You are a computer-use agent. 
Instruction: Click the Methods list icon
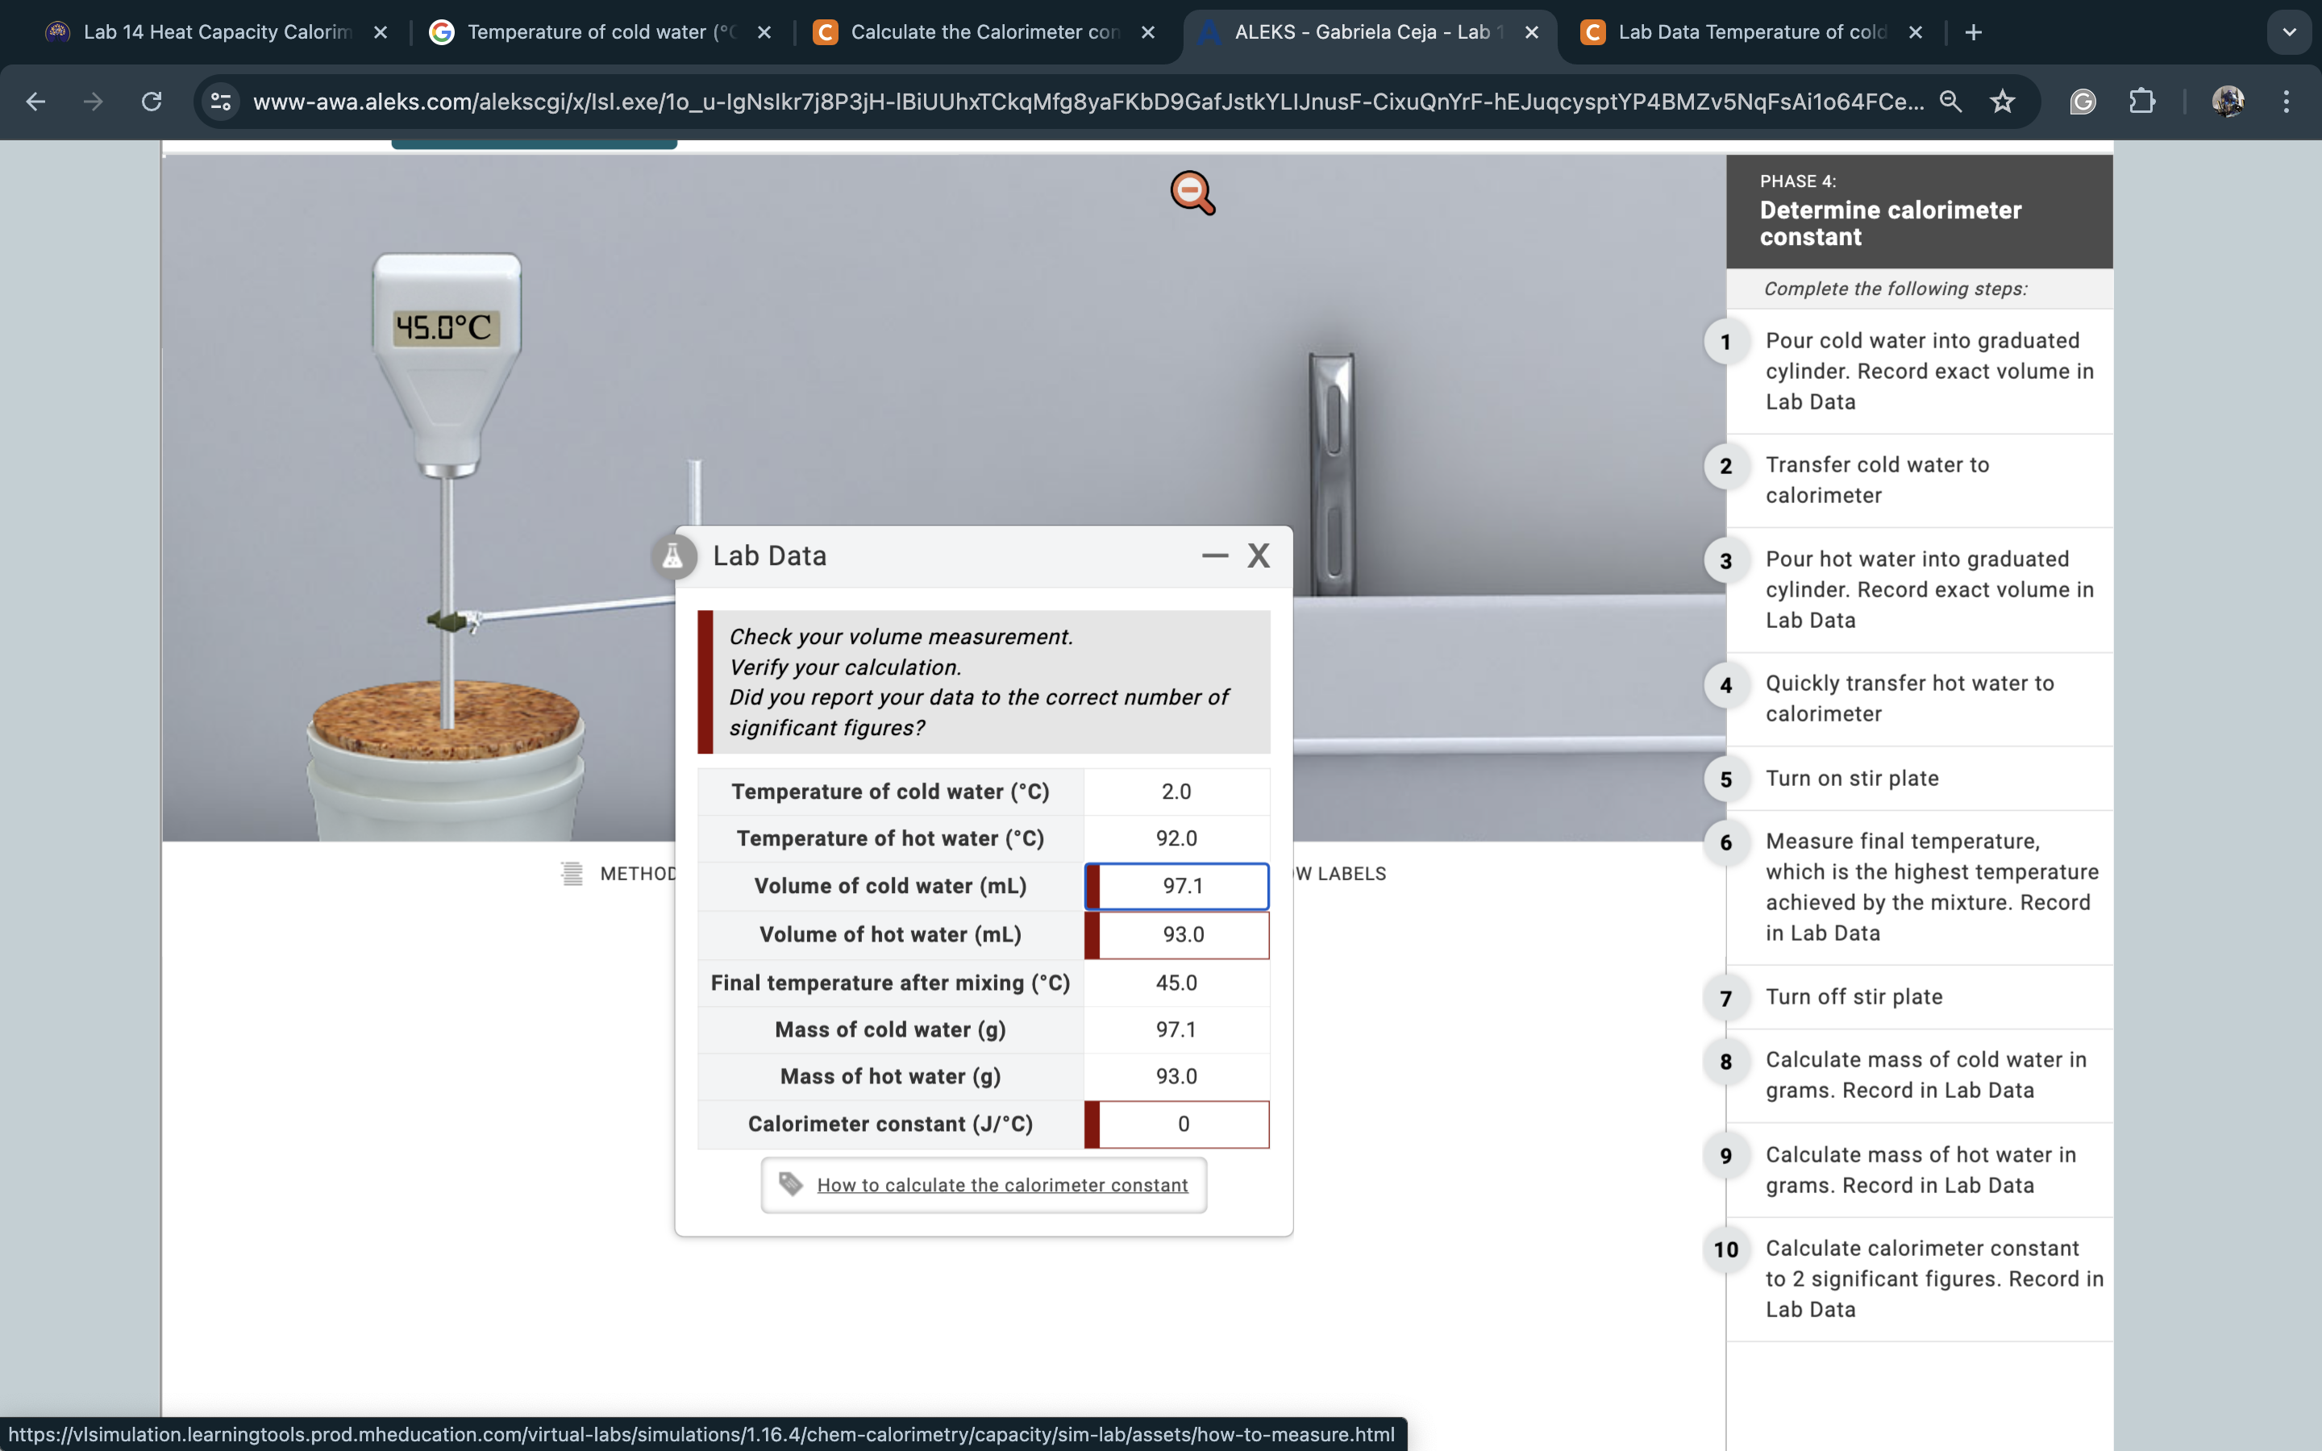(572, 873)
